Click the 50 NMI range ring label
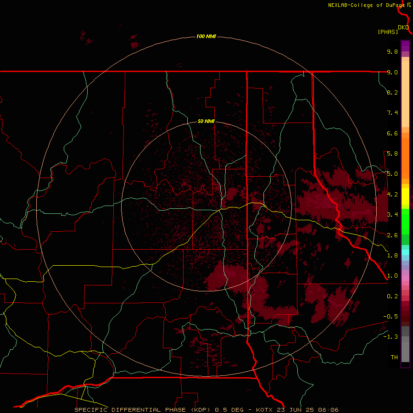 (x=206, y=121)
